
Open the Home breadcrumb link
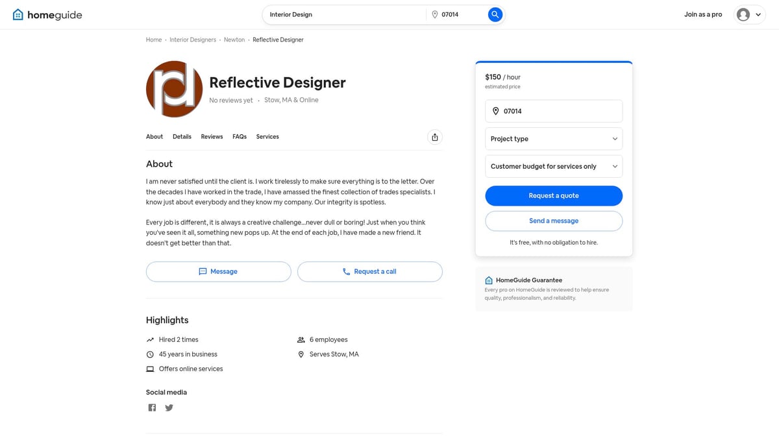click(x=154, y=40)
